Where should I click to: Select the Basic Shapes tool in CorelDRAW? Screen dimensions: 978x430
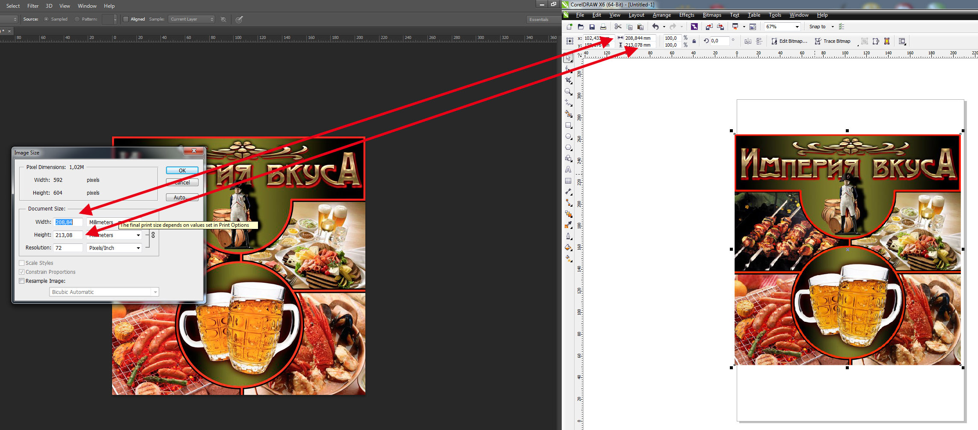pyautogui.click(x=568, y=159)
